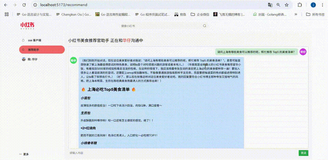Open the 封面 · Golang修养 bookmark

coord(270,14)
